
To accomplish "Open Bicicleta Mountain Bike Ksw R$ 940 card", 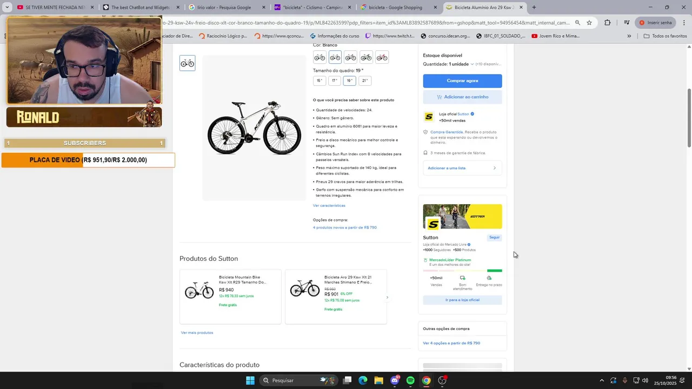I will pyautogui.click(x=230, y=297).
